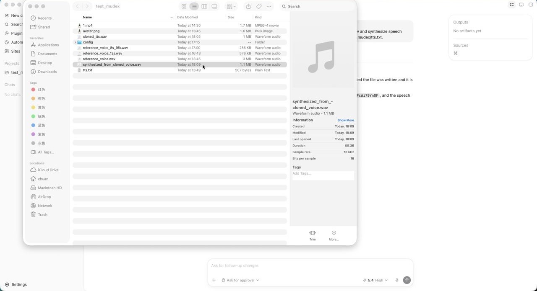Image resolution: width=537 pixels, height=291 pixels.
Task: Switch Finder to gallery view
Action: tap(214, 6)
